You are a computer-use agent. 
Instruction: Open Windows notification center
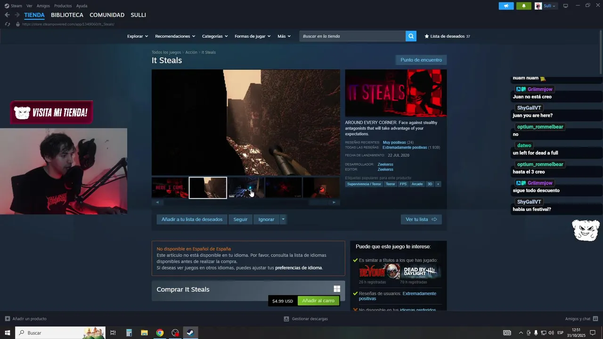click(x=593, y=333)
